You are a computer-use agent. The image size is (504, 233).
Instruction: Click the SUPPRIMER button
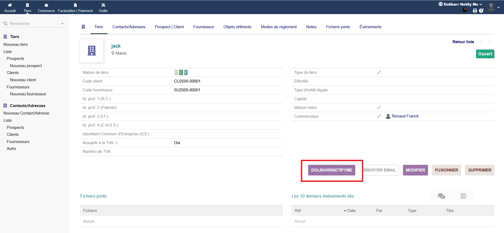click(479, 170)
